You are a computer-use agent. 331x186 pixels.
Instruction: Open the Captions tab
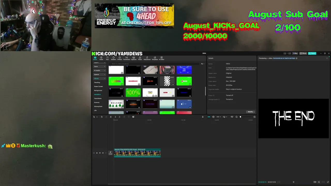click(134, 58)
